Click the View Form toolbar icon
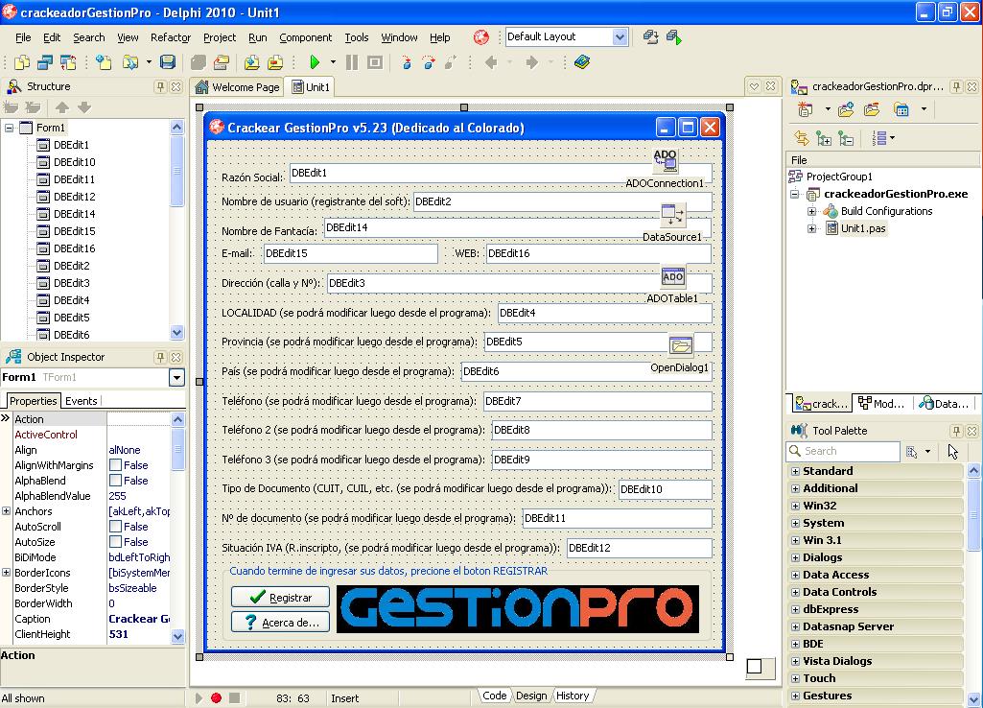 (45, 62)
